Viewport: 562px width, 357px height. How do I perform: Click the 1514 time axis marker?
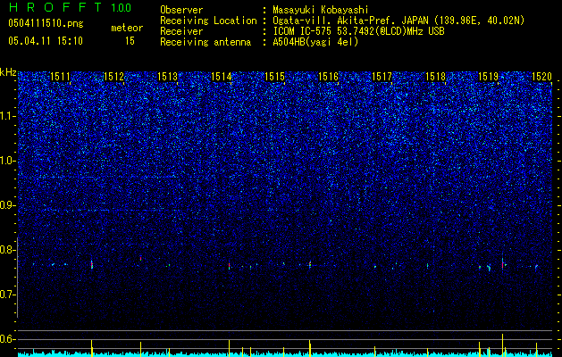222,76
